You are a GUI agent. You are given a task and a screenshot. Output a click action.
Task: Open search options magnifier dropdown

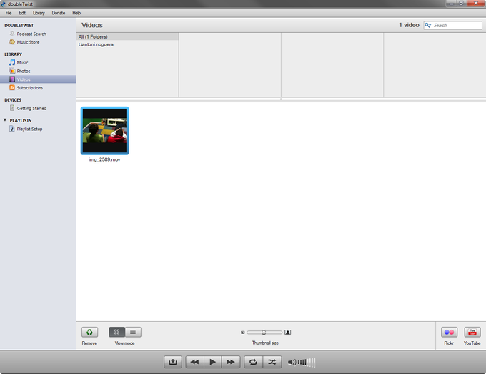pos(427,26)
